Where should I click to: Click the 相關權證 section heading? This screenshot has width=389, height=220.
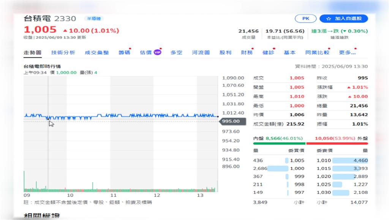tap(42, 216)
